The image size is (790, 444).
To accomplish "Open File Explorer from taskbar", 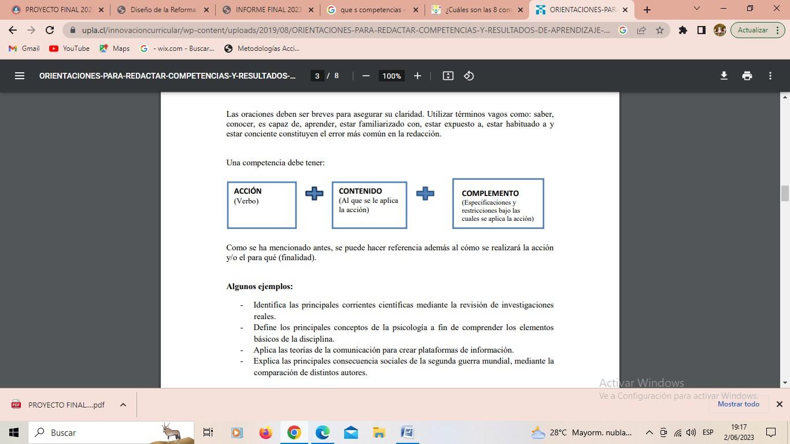I will 379,432.
